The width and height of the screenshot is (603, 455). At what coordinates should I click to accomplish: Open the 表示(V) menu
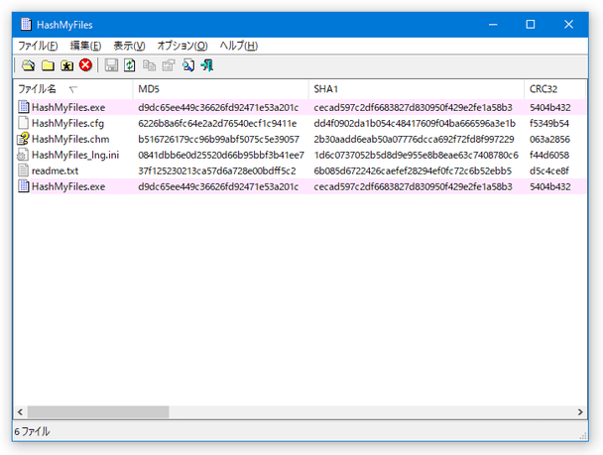point(129,46)
